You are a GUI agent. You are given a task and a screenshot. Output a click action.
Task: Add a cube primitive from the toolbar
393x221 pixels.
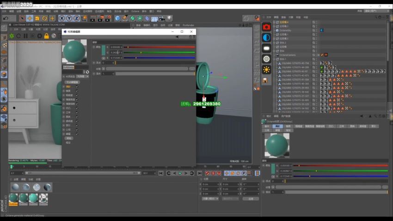[x=117, y=18]
